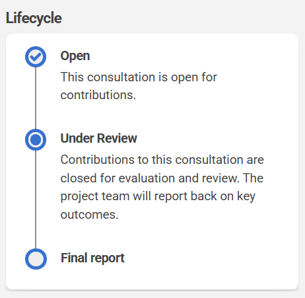Click the word 'contributions.' under Open
The height and width of the screenshot is (298, 305).
[x=98, y=95]
